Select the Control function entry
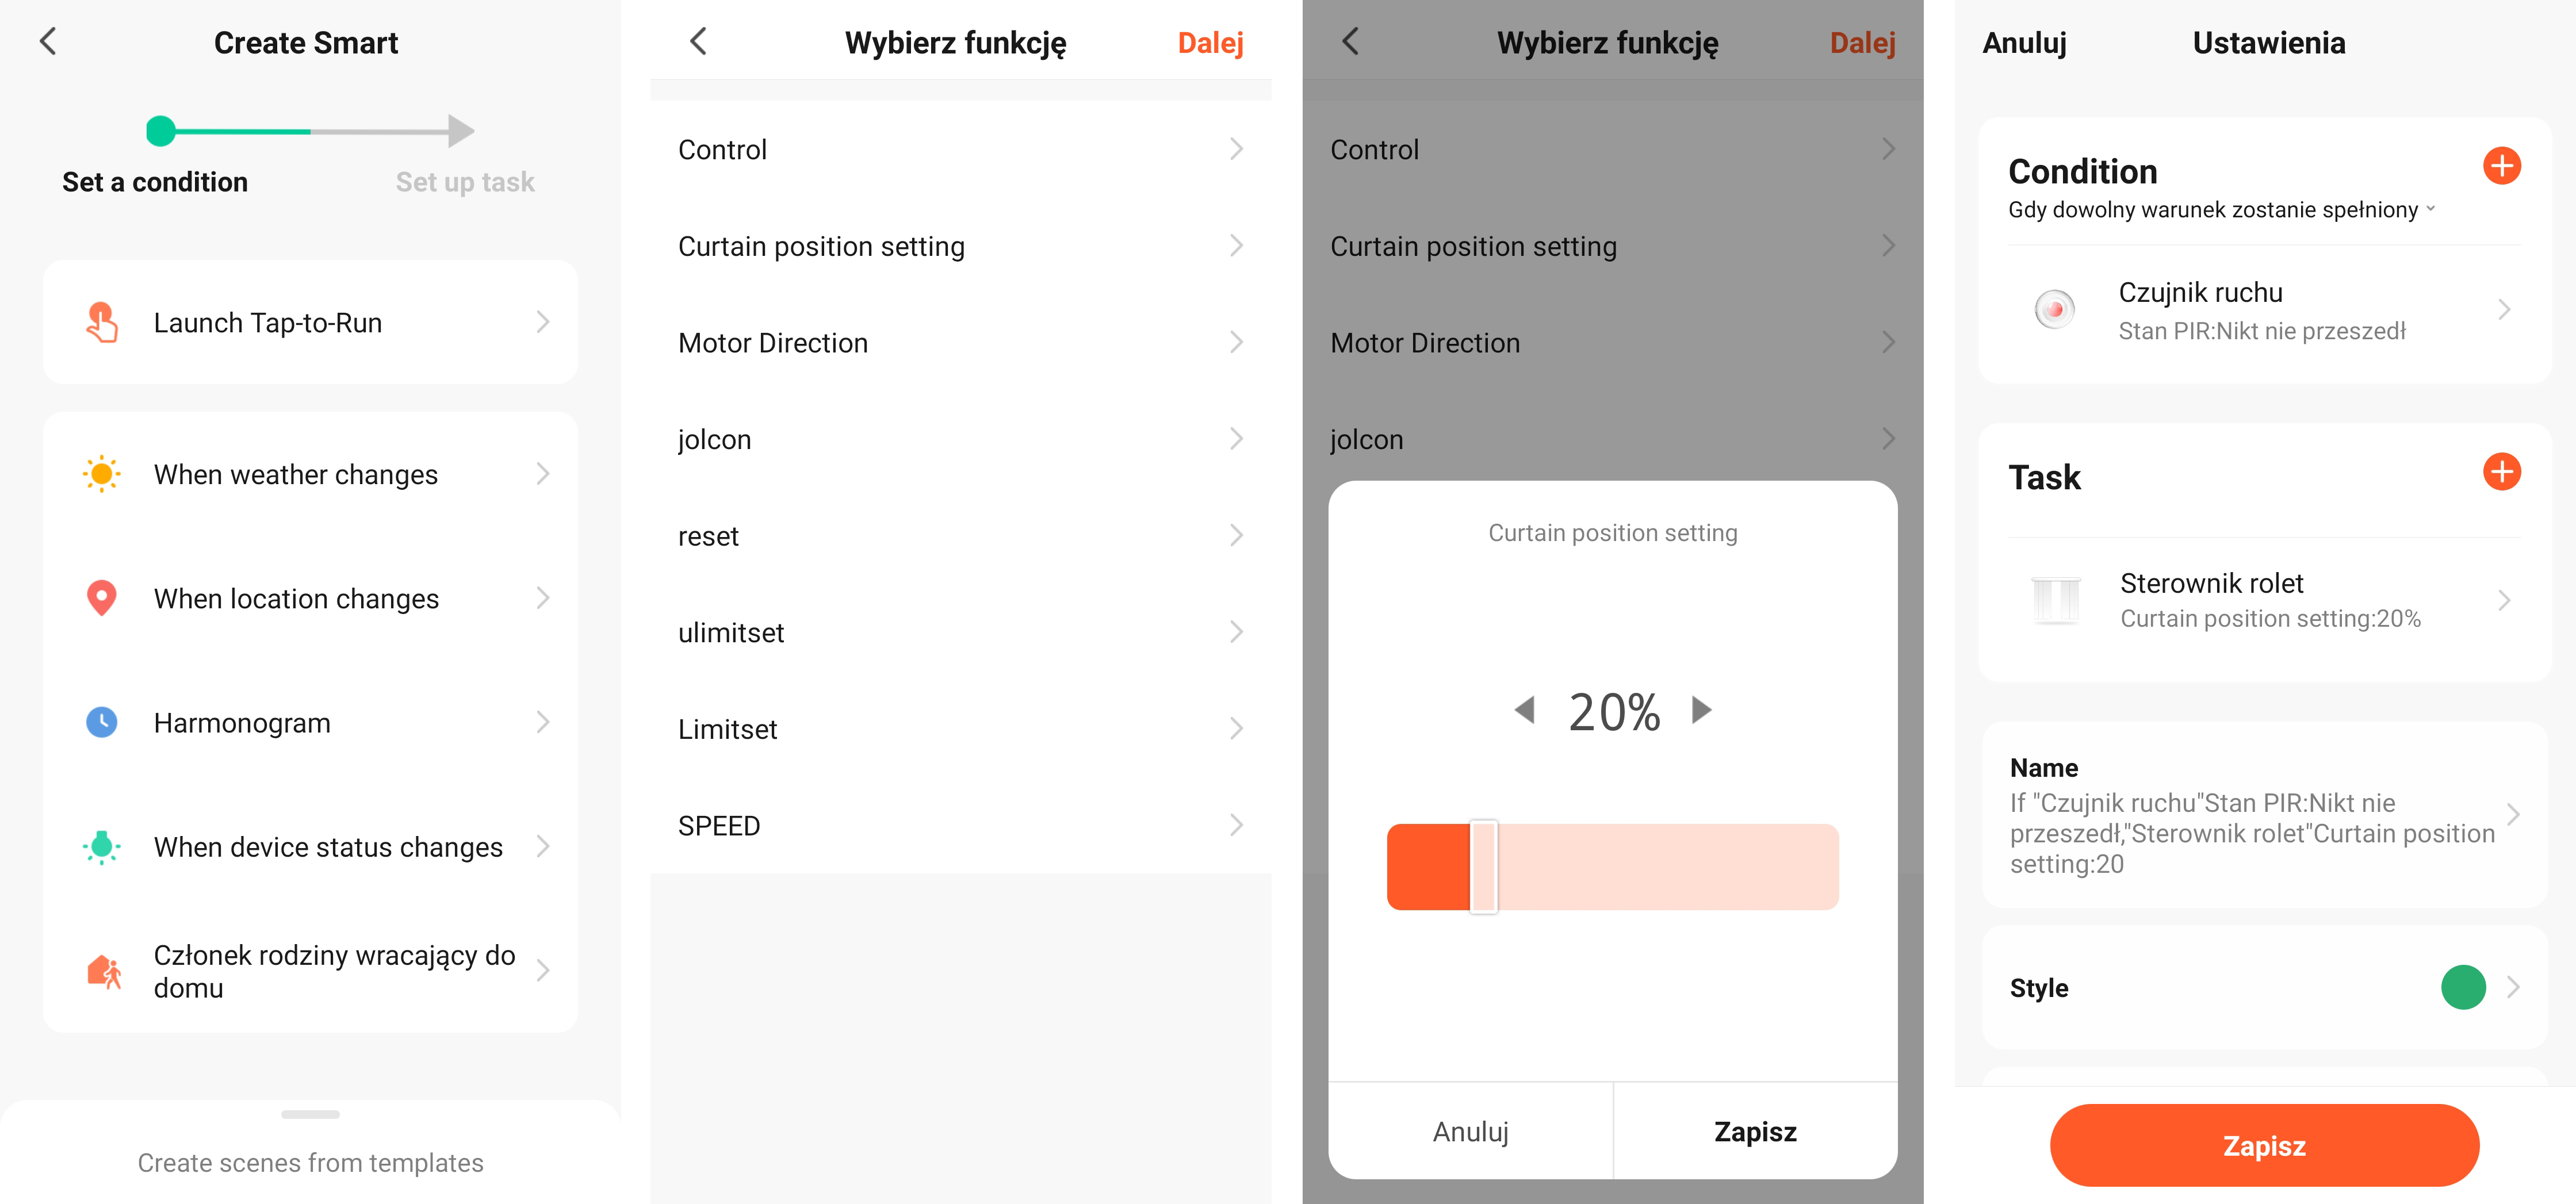This screenshot has height=1204, width=2576. click(x=959, y=150)
